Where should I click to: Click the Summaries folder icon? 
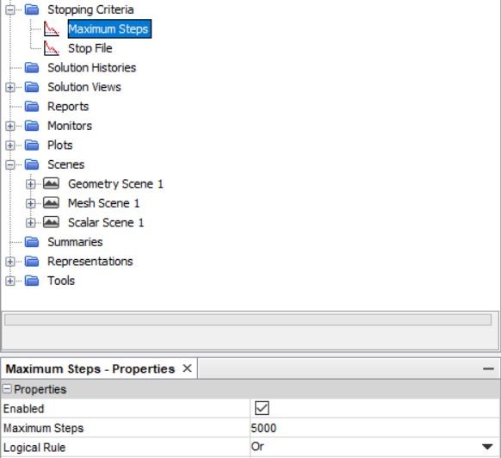pyautogui.click(x=32, y=242)
